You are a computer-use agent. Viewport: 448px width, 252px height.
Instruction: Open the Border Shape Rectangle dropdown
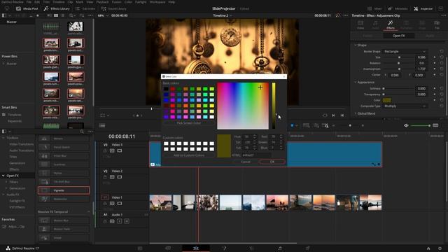tap(405, 51)
